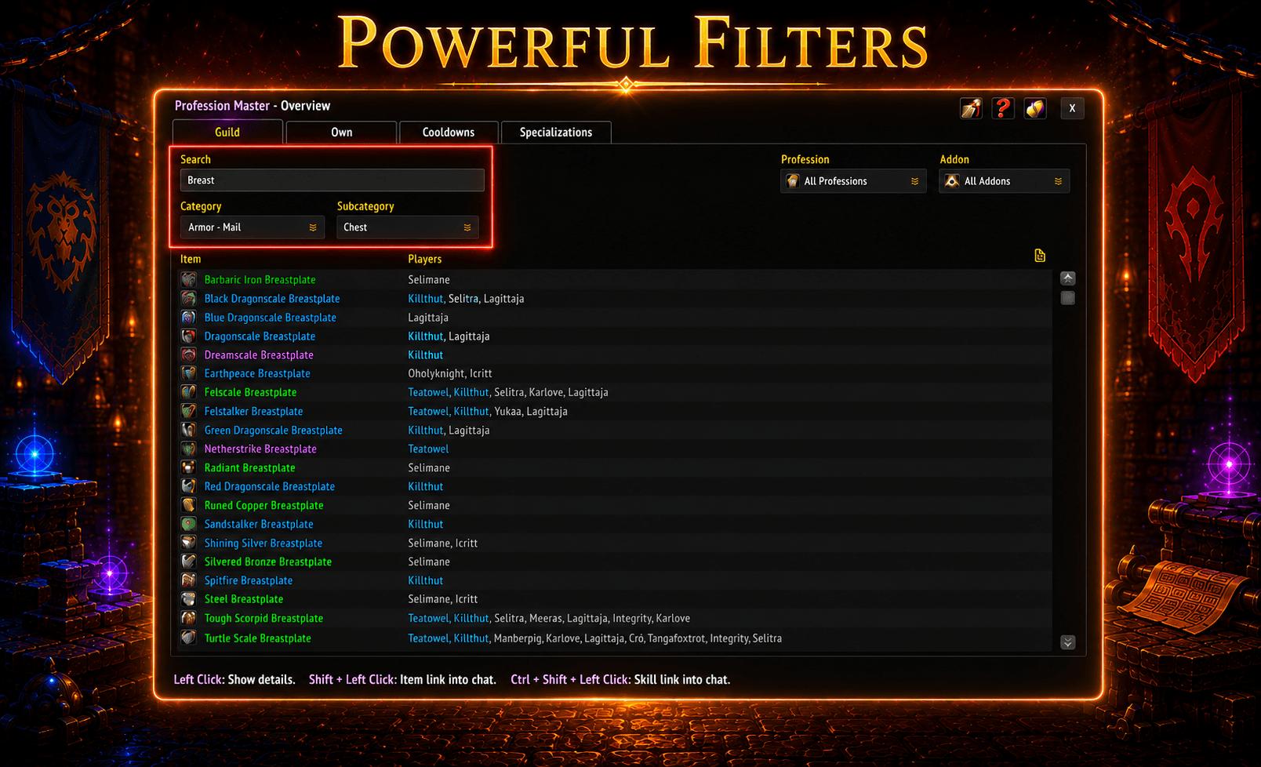Click Sandstalker Breastplate item name

point(259,524)
